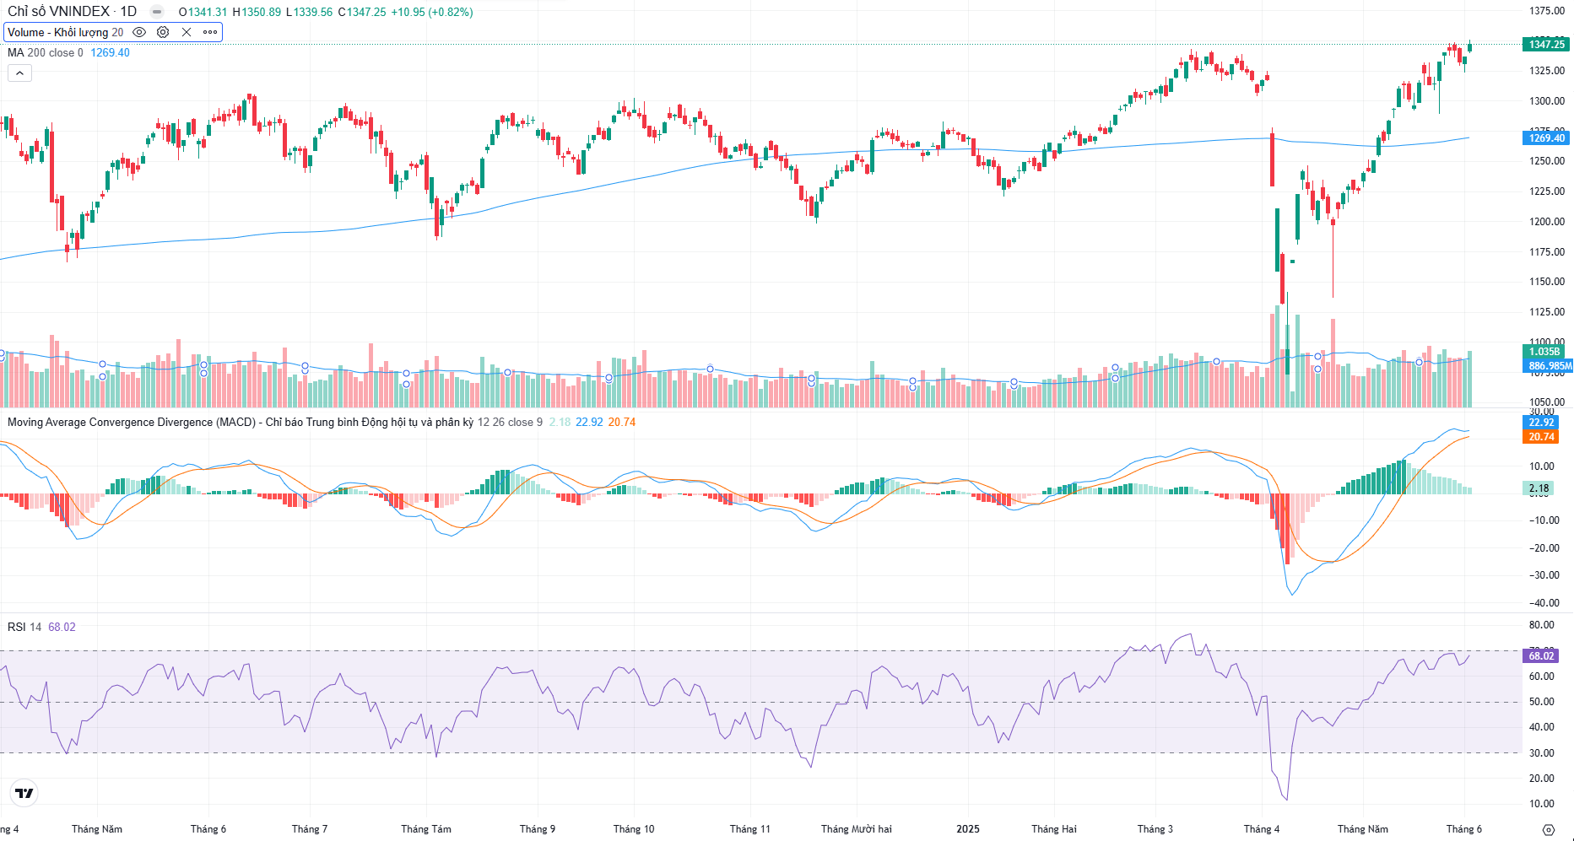Collapse the indicator legend chevron
This screenshot has width=1574, height=841.
click(x=19, y=73)
